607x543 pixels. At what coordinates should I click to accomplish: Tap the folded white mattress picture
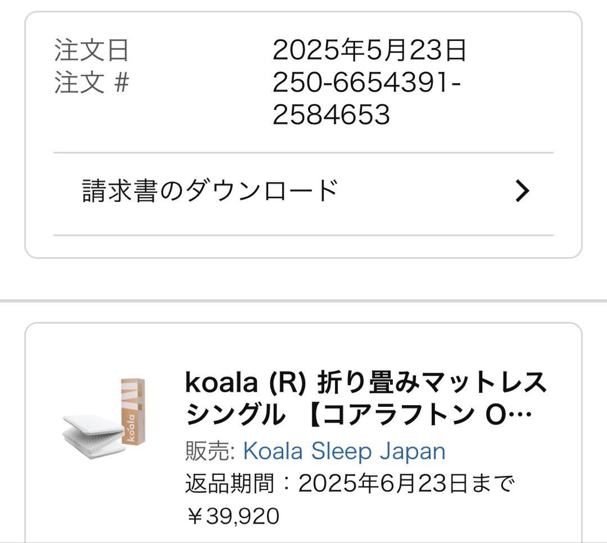(94, 433)
